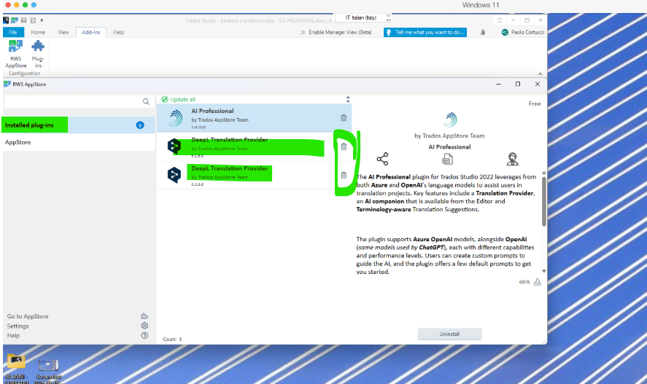The height and width of the screenshot is (384, 647).
Task: Click the installed plug-ins count badge
Action: tap(140, 125)
